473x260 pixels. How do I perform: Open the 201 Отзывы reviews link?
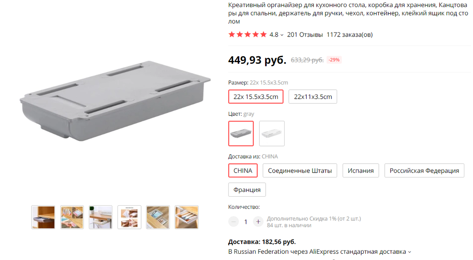(305, 35)
